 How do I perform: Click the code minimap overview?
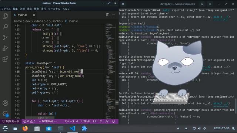coord(110,71)
